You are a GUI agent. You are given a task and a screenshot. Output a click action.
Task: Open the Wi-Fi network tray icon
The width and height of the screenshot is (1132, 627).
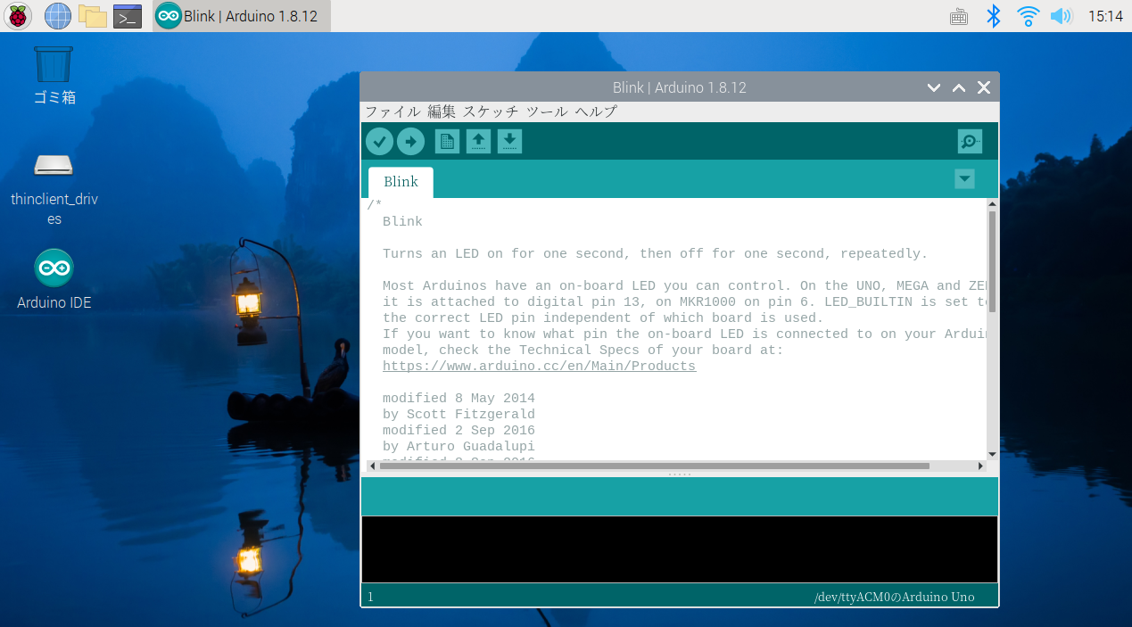pos(1029,16)
